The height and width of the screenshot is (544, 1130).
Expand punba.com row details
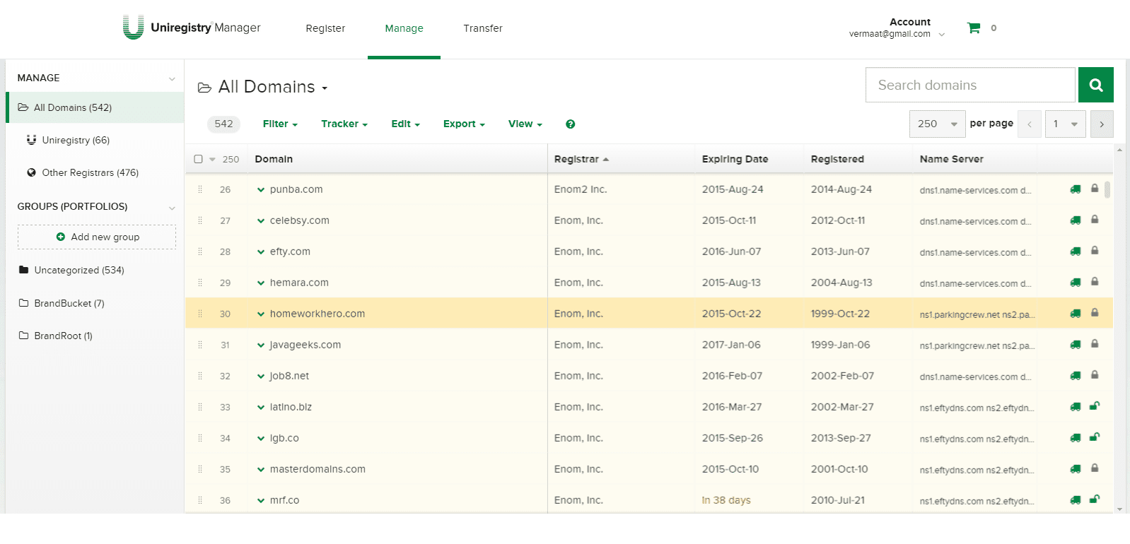click(x=261, y=190)
